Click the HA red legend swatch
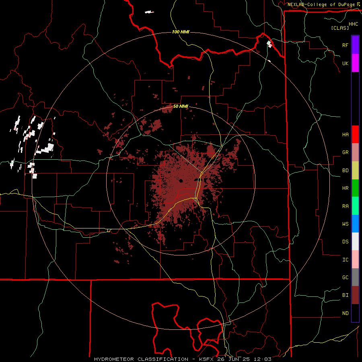This screenshot has height=362, width=362. [355, 134]
